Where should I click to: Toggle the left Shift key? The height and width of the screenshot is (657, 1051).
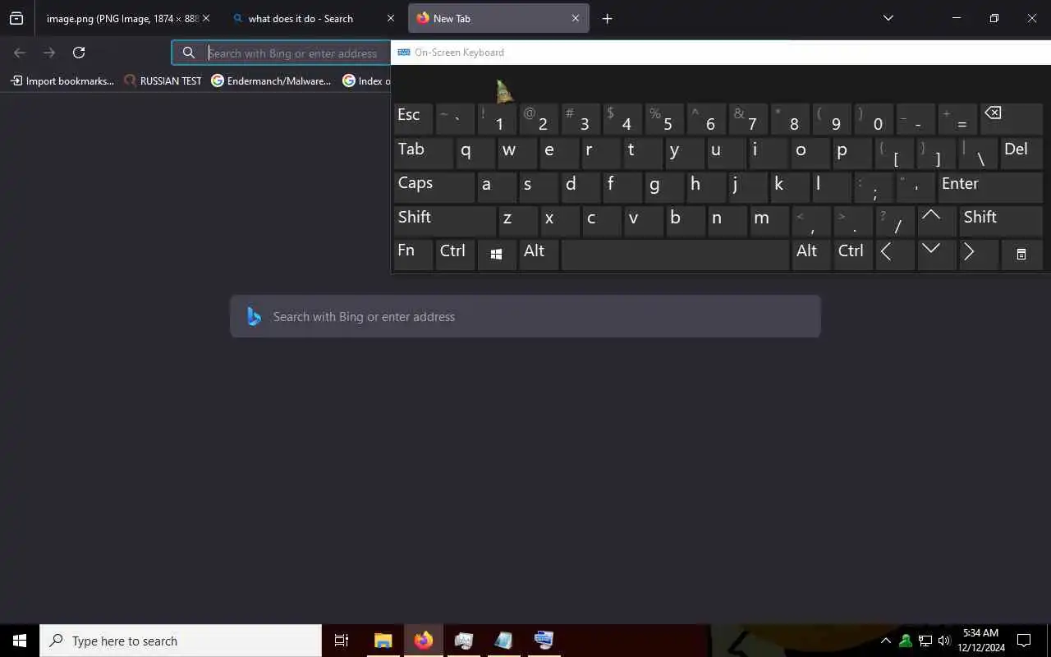coord(444,221)
